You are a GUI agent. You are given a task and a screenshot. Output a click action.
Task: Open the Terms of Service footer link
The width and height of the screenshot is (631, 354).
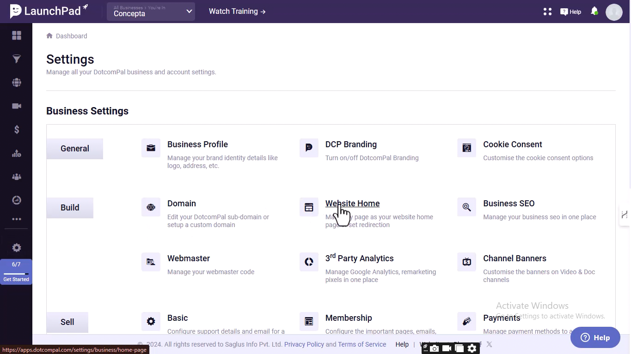(x=362, y=344)
